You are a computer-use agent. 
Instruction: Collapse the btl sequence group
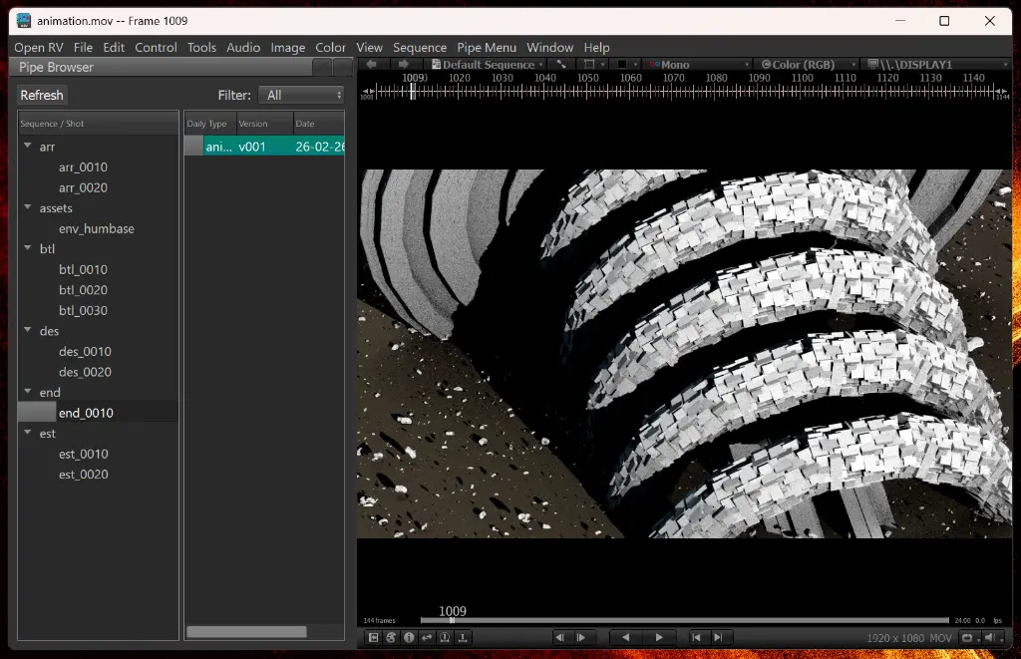click(x=28, y=248)
